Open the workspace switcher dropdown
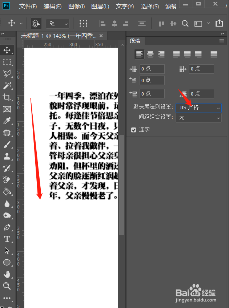229x308 pixels. point(208,23)
